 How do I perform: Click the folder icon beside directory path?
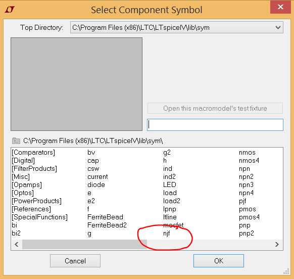(16, 141)
